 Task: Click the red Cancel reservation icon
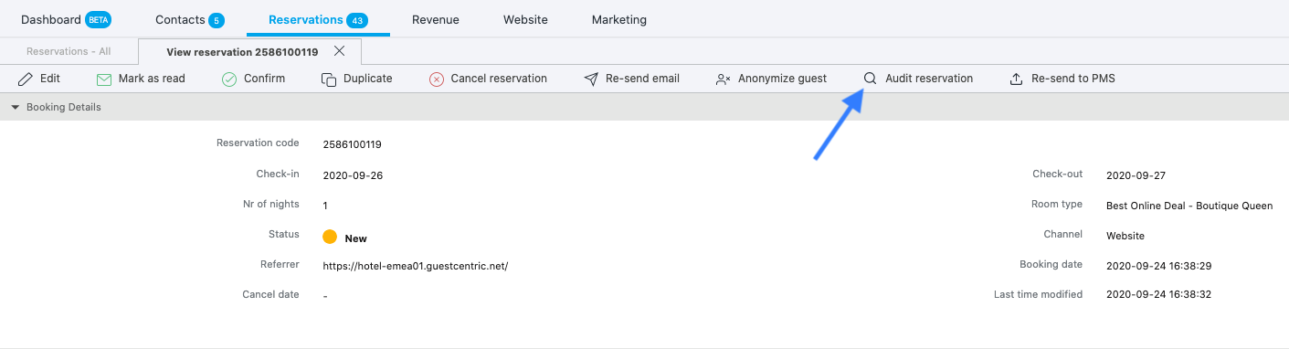tap(437, 79)
